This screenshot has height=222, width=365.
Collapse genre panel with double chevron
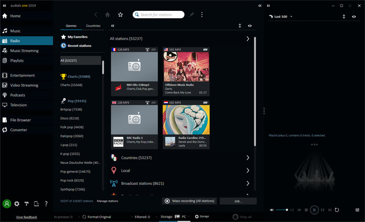(x=113, y=26)
